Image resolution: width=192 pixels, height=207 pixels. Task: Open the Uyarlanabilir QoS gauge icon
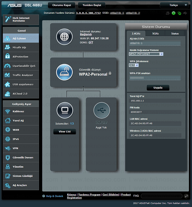click(x=7, y=66)
